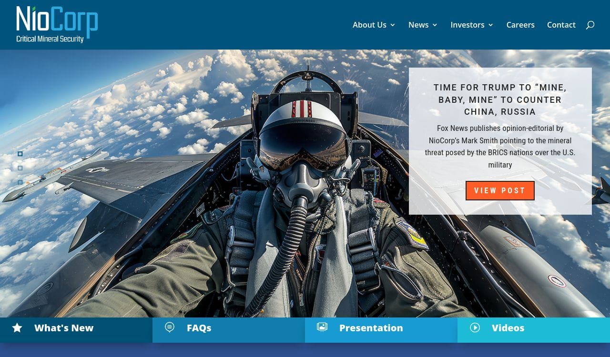Click the Videos play circle icon
The width and height of the screenshot is (610, 357).
coord(475,327)
